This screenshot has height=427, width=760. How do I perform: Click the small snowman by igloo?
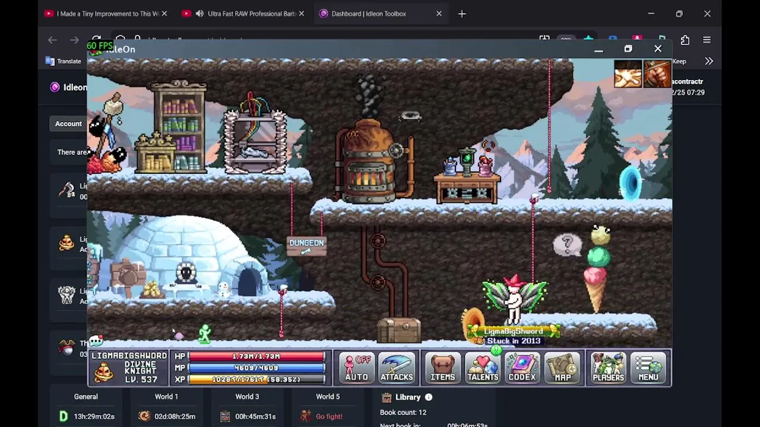coord(223,290)
